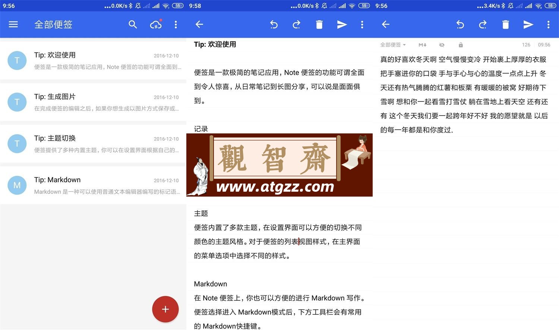This screenshot has height=330, width=559.
Task: Tap the 2016-12-10 date on Tip: 欢迎使用
Action: (x=166, y=56)
